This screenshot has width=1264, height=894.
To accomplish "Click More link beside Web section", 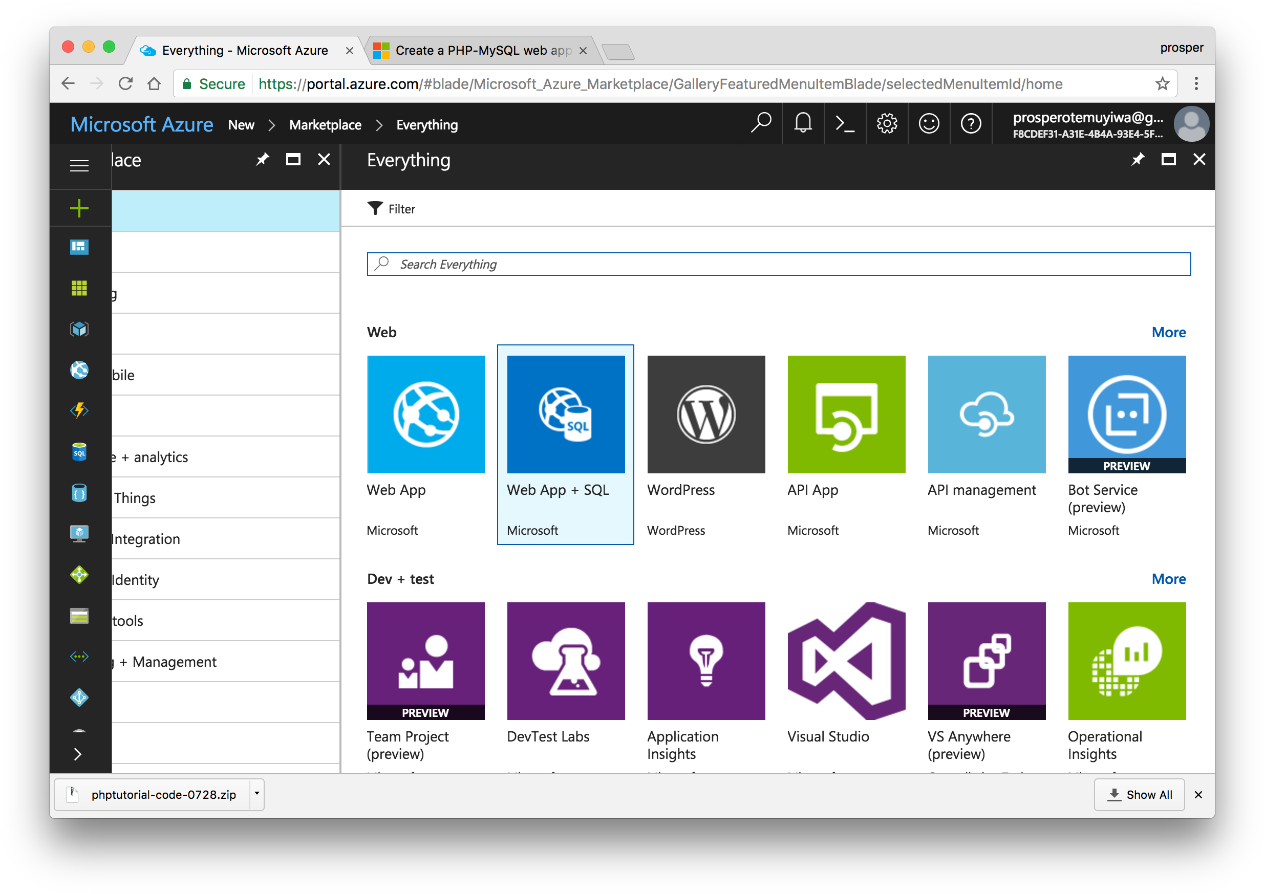I will [x=1168, y=332].
